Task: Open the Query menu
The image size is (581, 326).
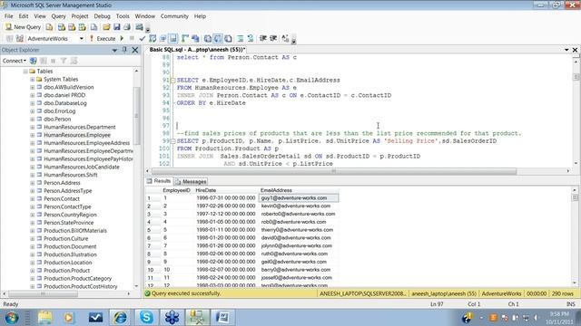Action: (x=58, y=16)
